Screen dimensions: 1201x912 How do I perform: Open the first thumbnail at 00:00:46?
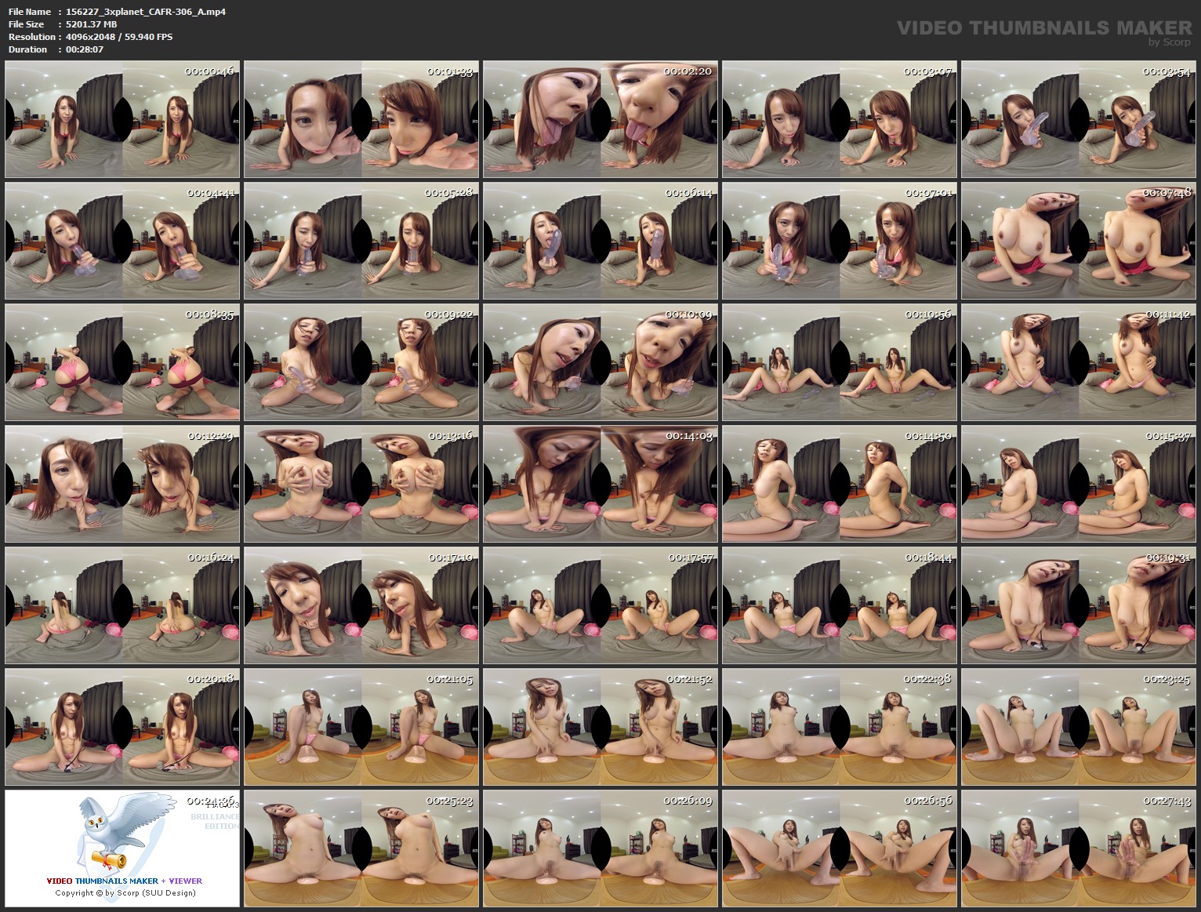[x=123, y=119]
